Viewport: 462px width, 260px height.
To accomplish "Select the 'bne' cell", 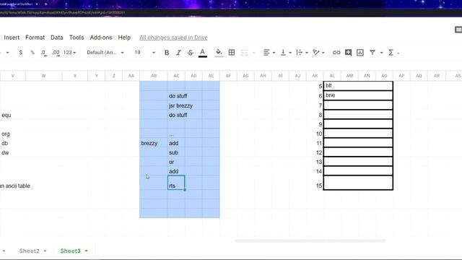I will tap(358, 95).
